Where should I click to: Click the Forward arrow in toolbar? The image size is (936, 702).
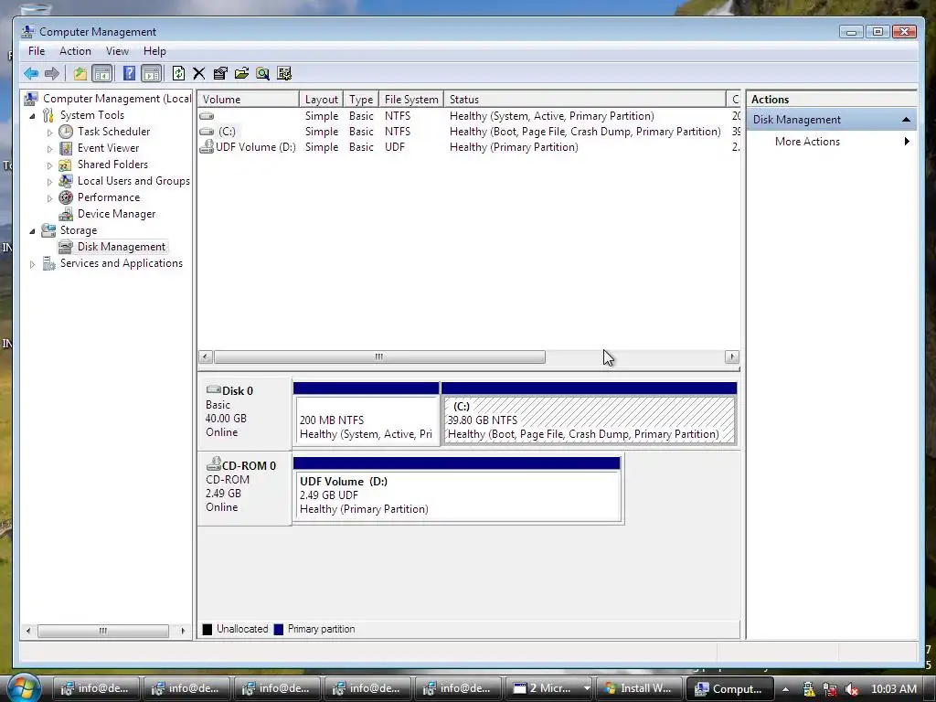[x=52, y=73]
